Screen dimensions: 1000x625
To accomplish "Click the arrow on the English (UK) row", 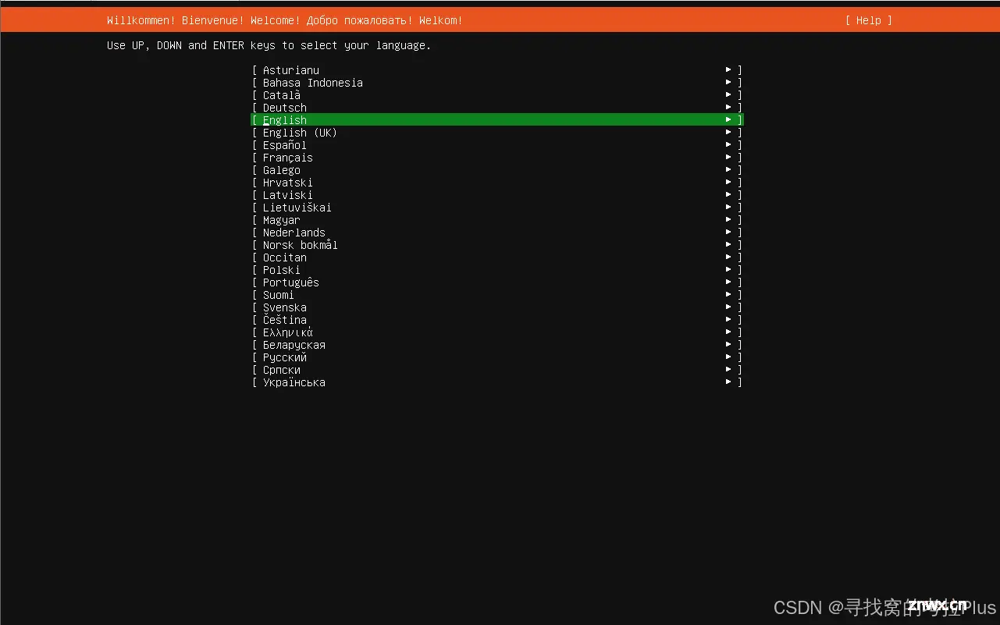I will click(728, 133).
